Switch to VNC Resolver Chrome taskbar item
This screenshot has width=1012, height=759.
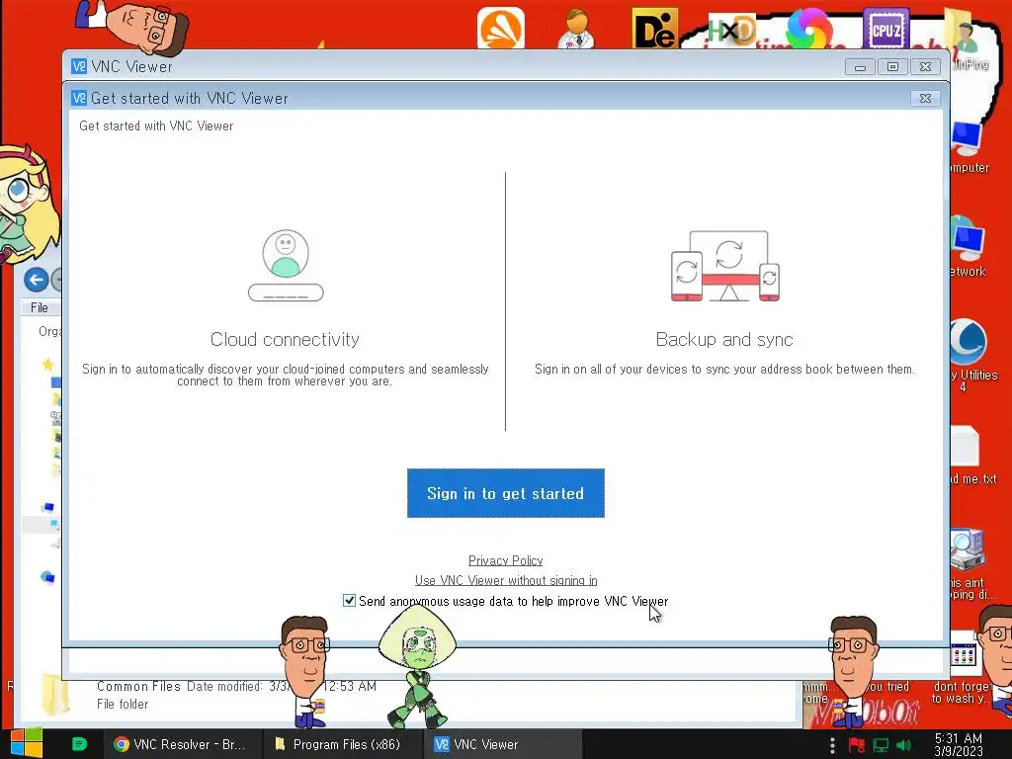tap(182, 744)
